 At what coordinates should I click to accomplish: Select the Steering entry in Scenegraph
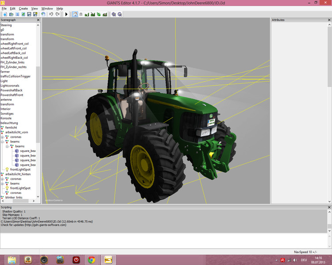tap(6, 25)
